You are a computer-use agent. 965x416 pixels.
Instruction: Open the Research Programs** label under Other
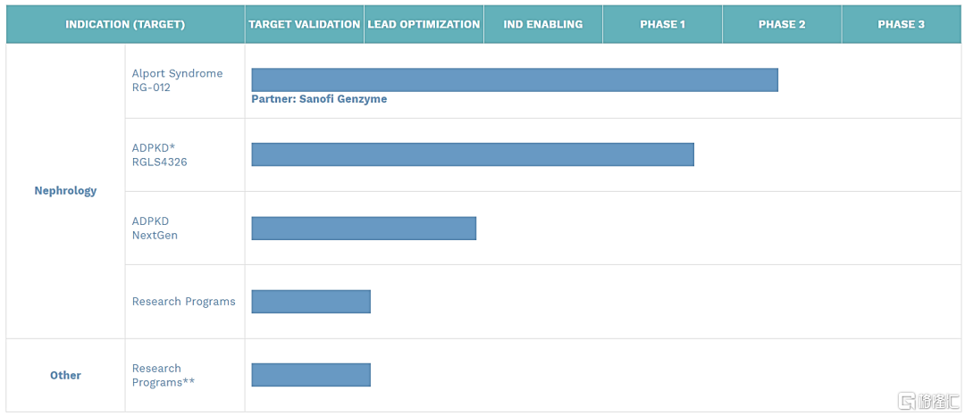click(164, 375)
